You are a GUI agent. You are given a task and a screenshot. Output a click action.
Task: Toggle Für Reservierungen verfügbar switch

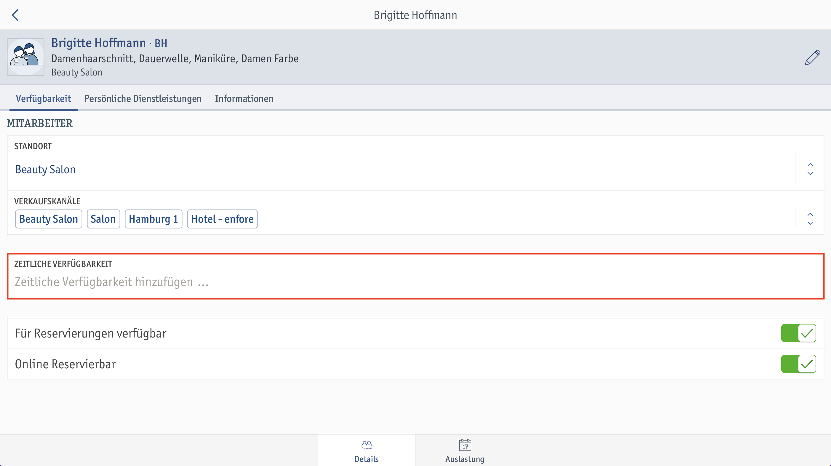click(798, 333)
